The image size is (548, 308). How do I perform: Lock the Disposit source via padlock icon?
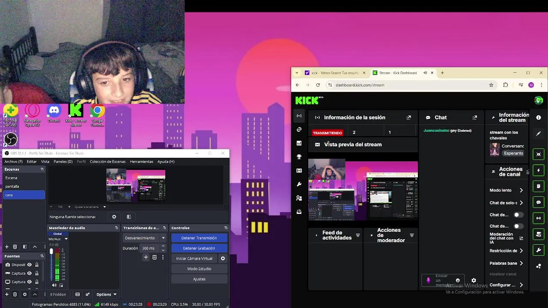click(37, 265)
